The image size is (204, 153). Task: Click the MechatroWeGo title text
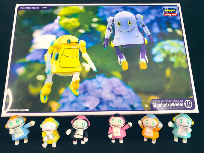pos(168,105)
